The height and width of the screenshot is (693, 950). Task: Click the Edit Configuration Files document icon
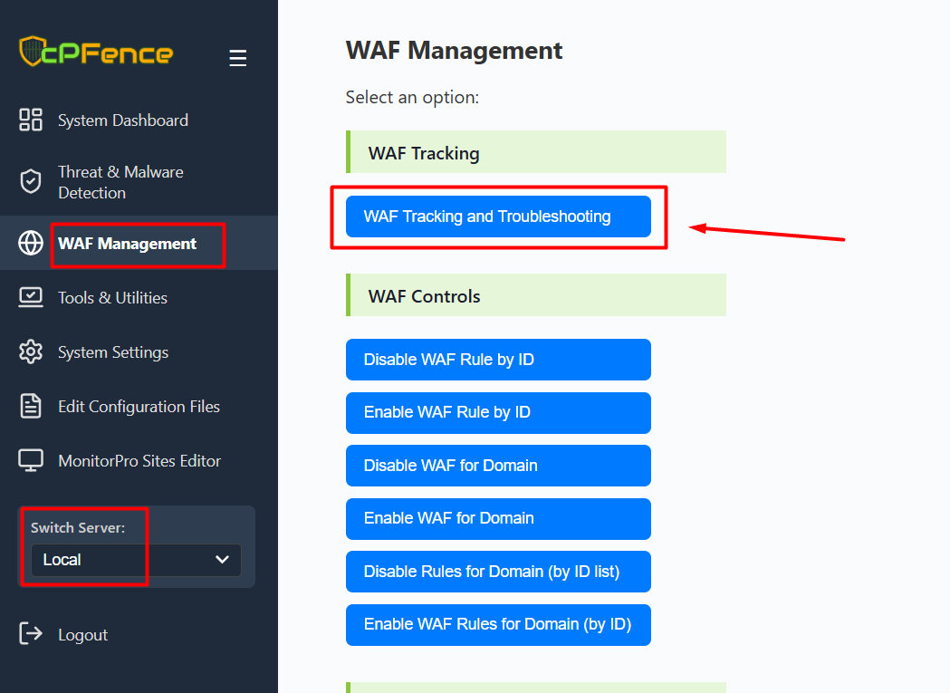(x=31, y=406)
